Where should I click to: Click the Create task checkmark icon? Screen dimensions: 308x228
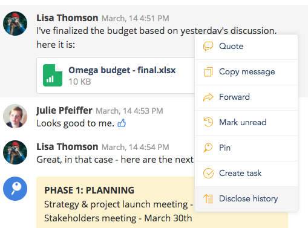click(x=208, y=173)
